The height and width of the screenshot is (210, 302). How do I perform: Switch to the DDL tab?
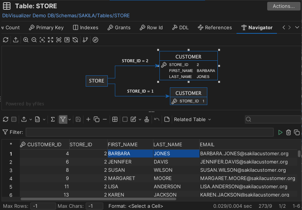click(x=180, y=27)
